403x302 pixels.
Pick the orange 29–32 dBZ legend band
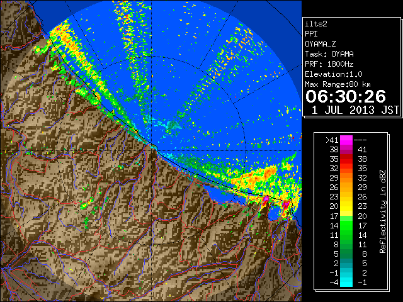click(x=346, y=178)
